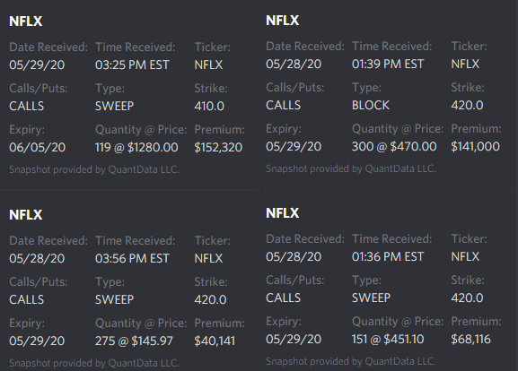Select the $68,116 premium value
518x371 pixels.
click(x=470, y=339)
